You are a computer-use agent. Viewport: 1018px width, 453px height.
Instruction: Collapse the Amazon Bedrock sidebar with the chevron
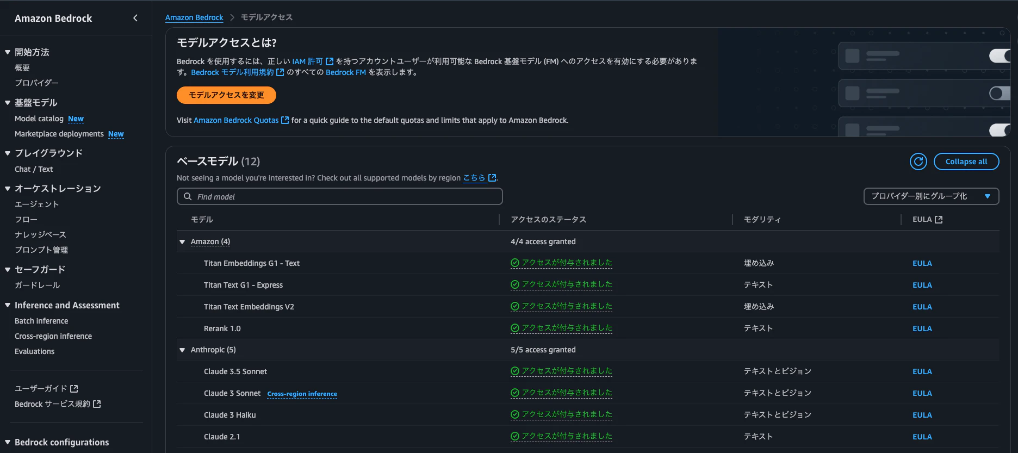pos(135,18)
